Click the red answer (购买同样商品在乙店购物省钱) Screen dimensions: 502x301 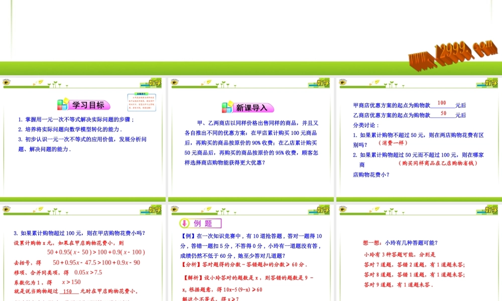pyautogui.click(x=438, y=163)
